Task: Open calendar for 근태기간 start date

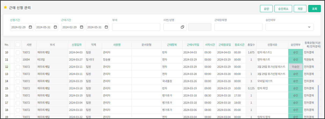Action: point(81,27)
